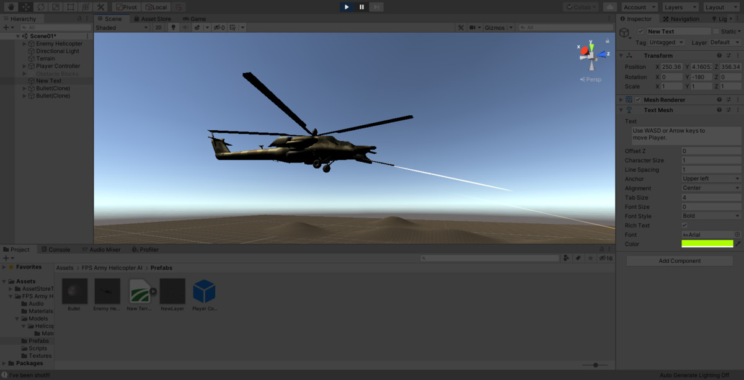Switch Local handle orientation to Global
This screenshot has height=380, width=744.
pyautogui.click(x=155, y=7)
